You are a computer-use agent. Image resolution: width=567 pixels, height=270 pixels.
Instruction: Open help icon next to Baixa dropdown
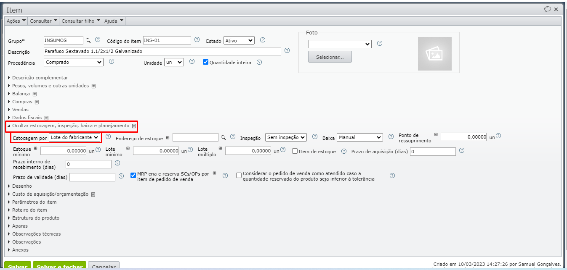tap(391, 136)
